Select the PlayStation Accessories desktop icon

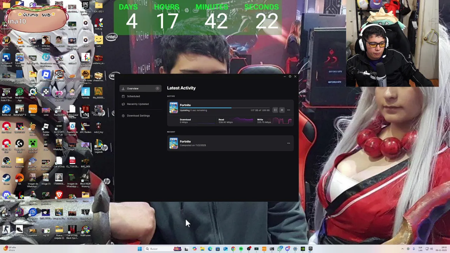point(6,60)
